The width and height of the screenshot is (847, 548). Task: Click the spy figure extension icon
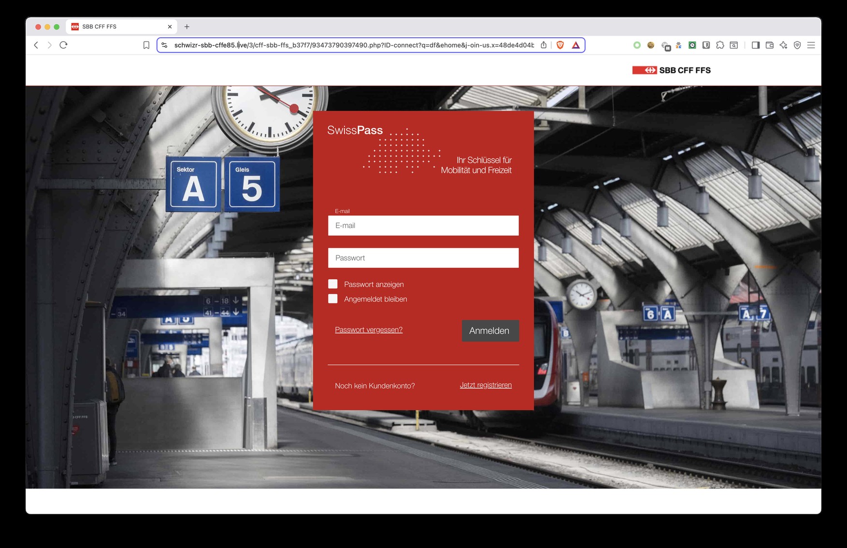(678, 45)
